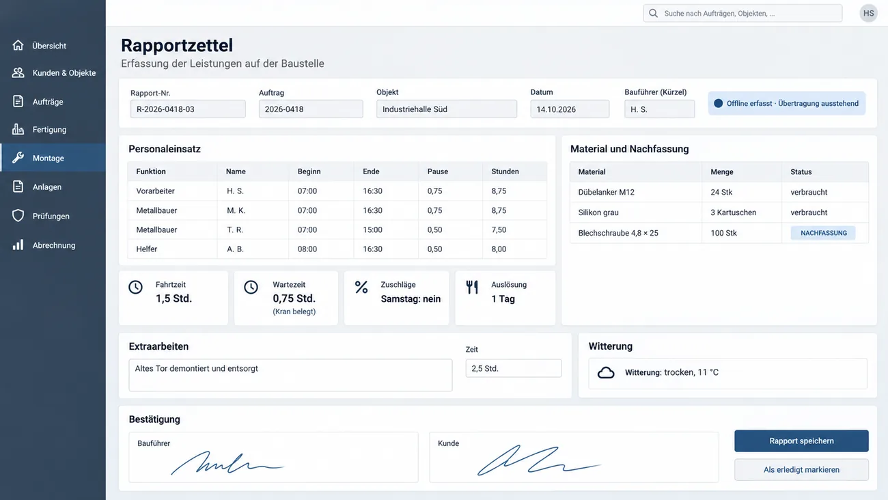Click the Stunden column header
888x500 pixels.
pyautogui.click(x=505, y=171)
